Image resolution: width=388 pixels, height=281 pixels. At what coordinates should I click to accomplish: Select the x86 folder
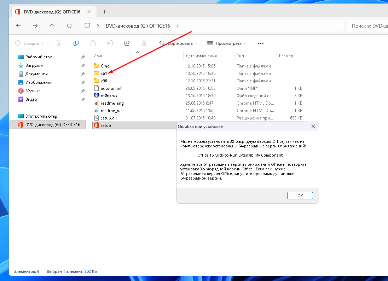[x=104, y=81]
